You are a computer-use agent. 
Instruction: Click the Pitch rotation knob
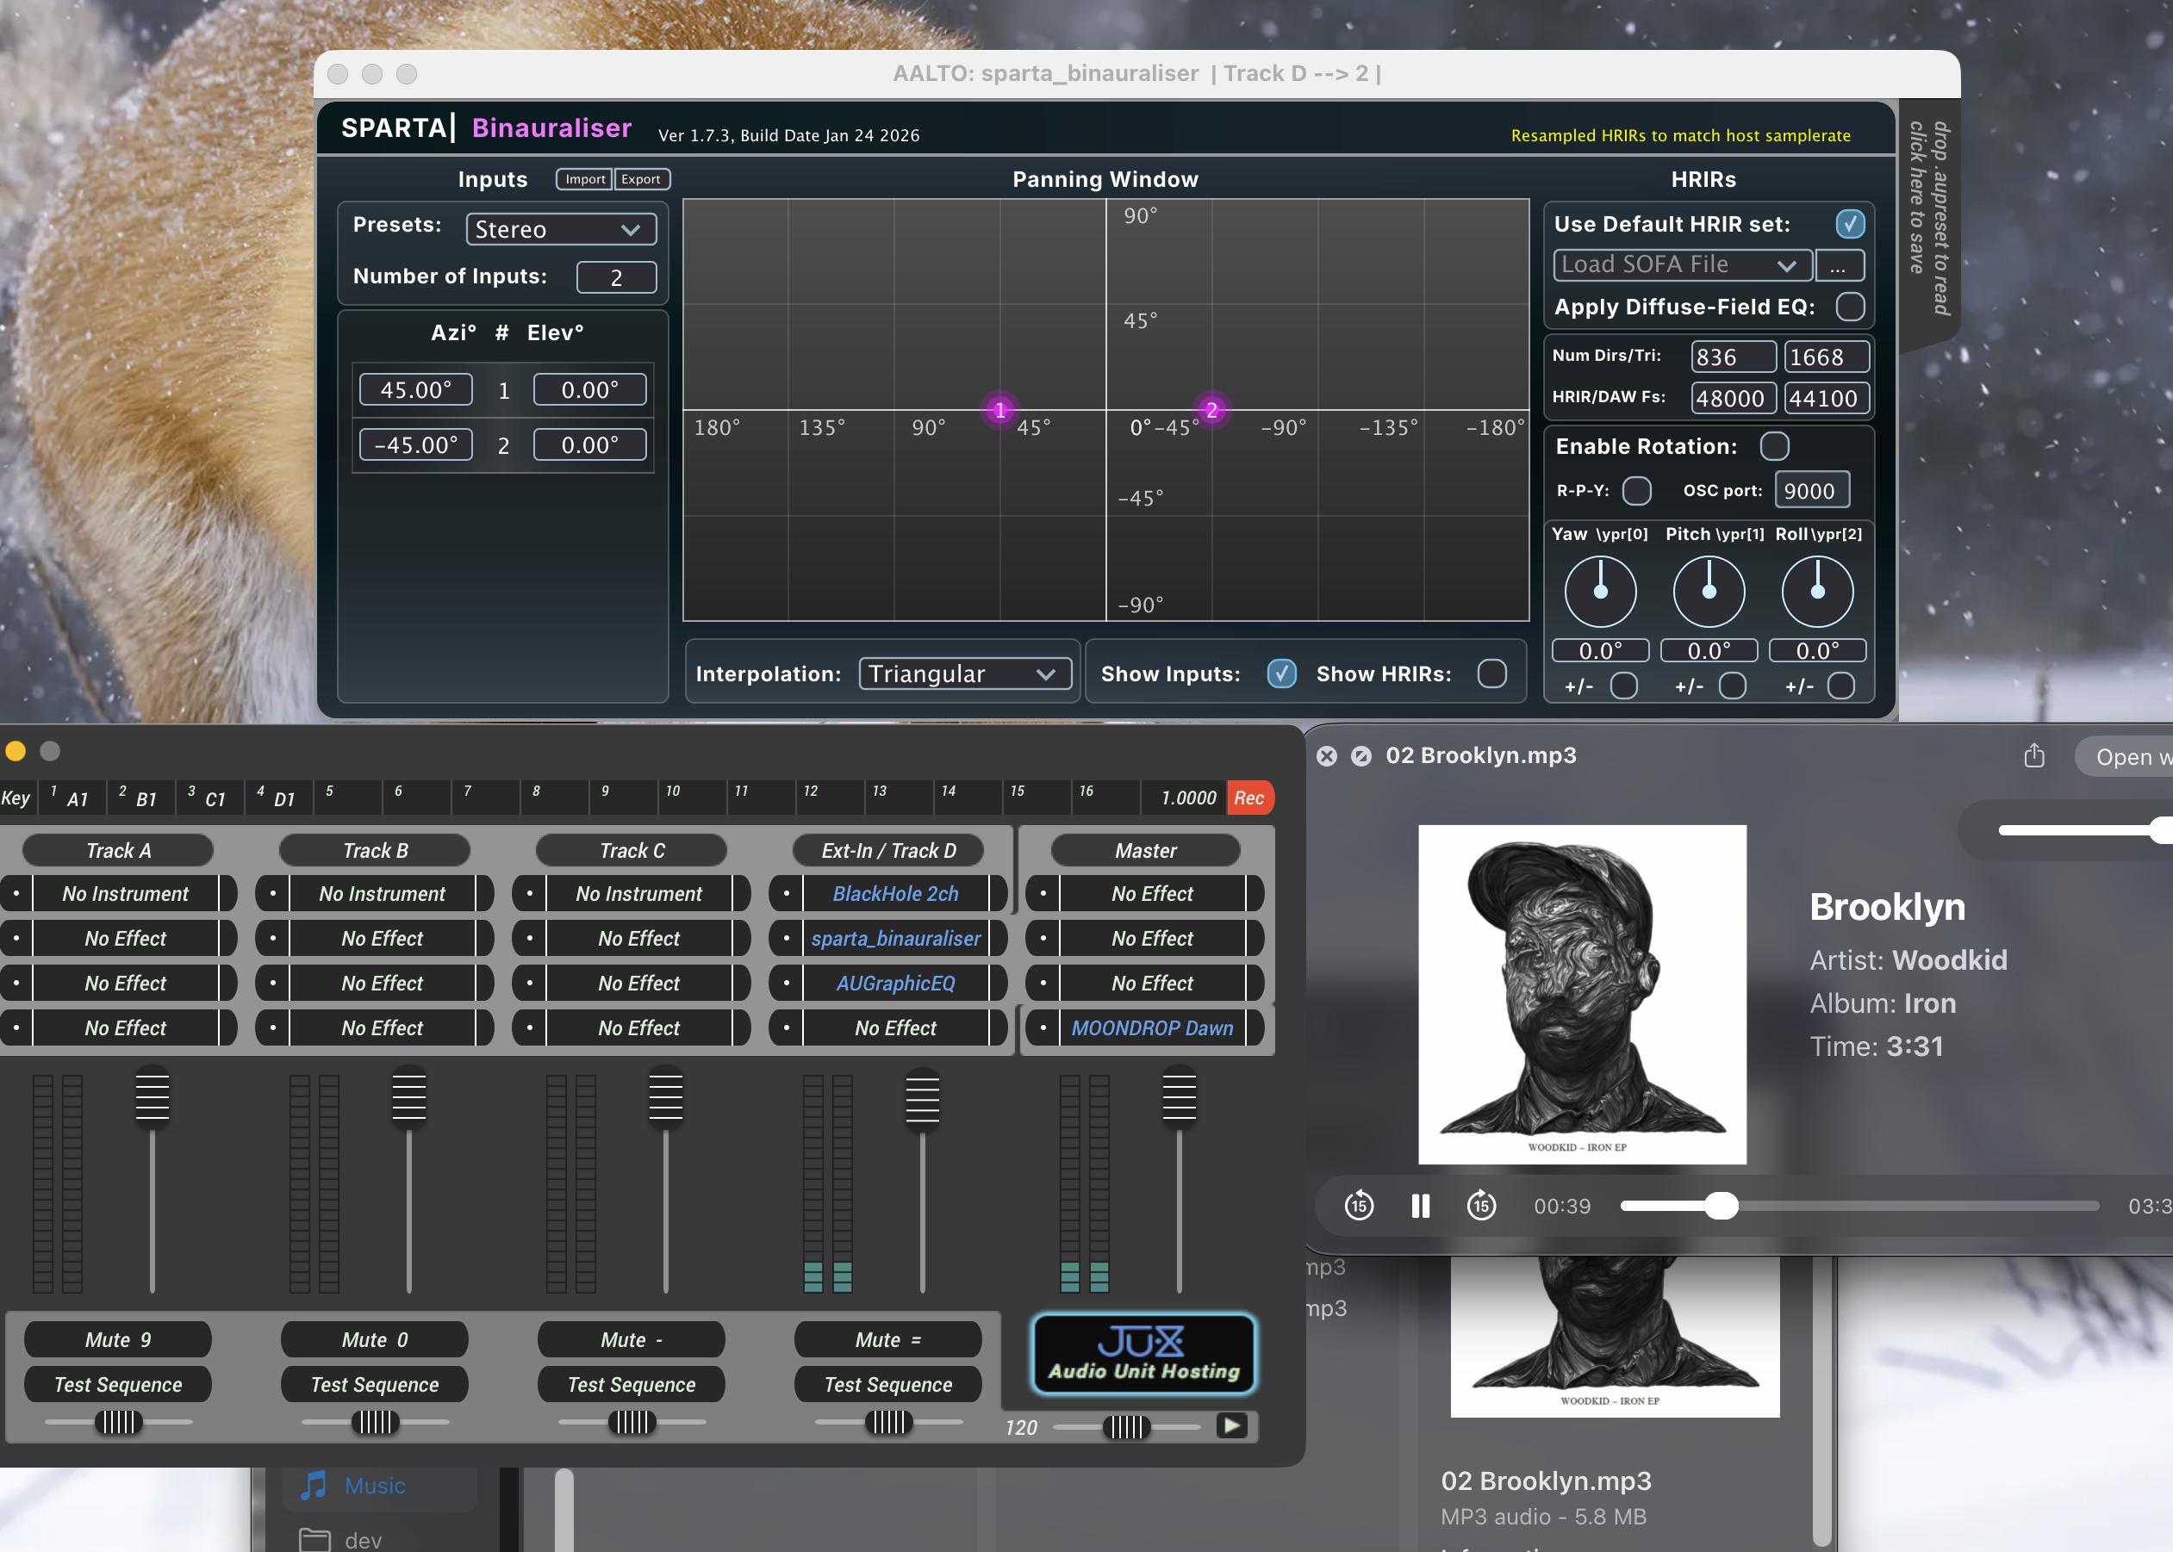1709,591
